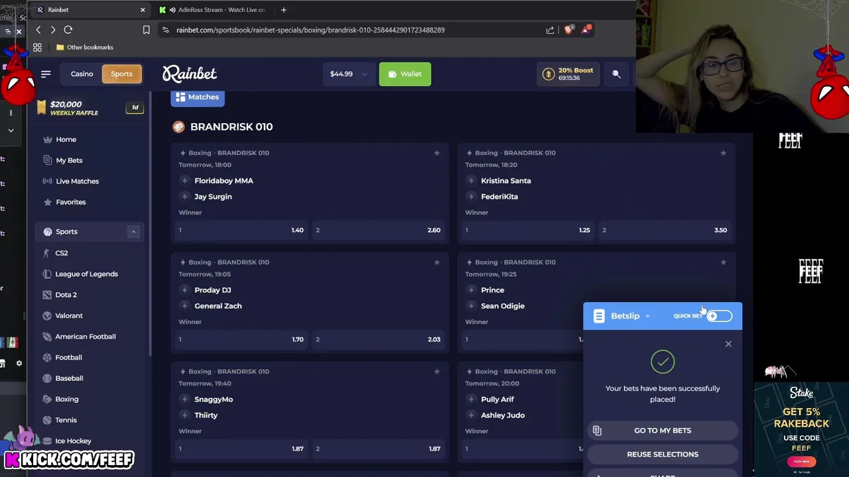Screen dimensions: 849x477
Task: Select Ice Hockey sport
Action: (73, 441)
